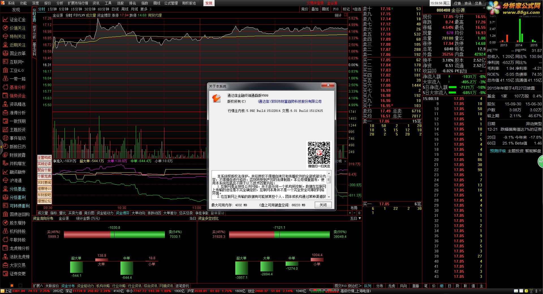Expand 更多 timeframe options
This screenshot has width=543, height=294.
point(146,9)
